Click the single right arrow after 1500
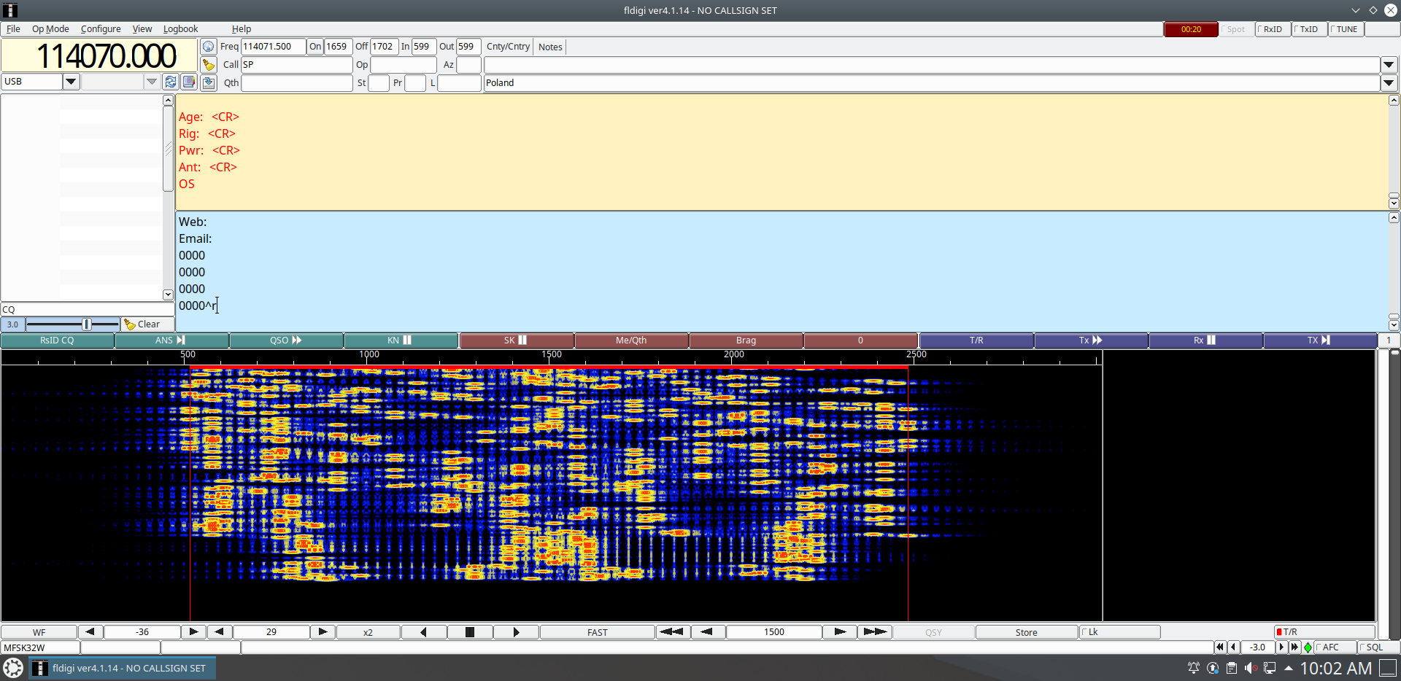The height and width of the screenshot is (681, 1401). (x=840, y=632)
